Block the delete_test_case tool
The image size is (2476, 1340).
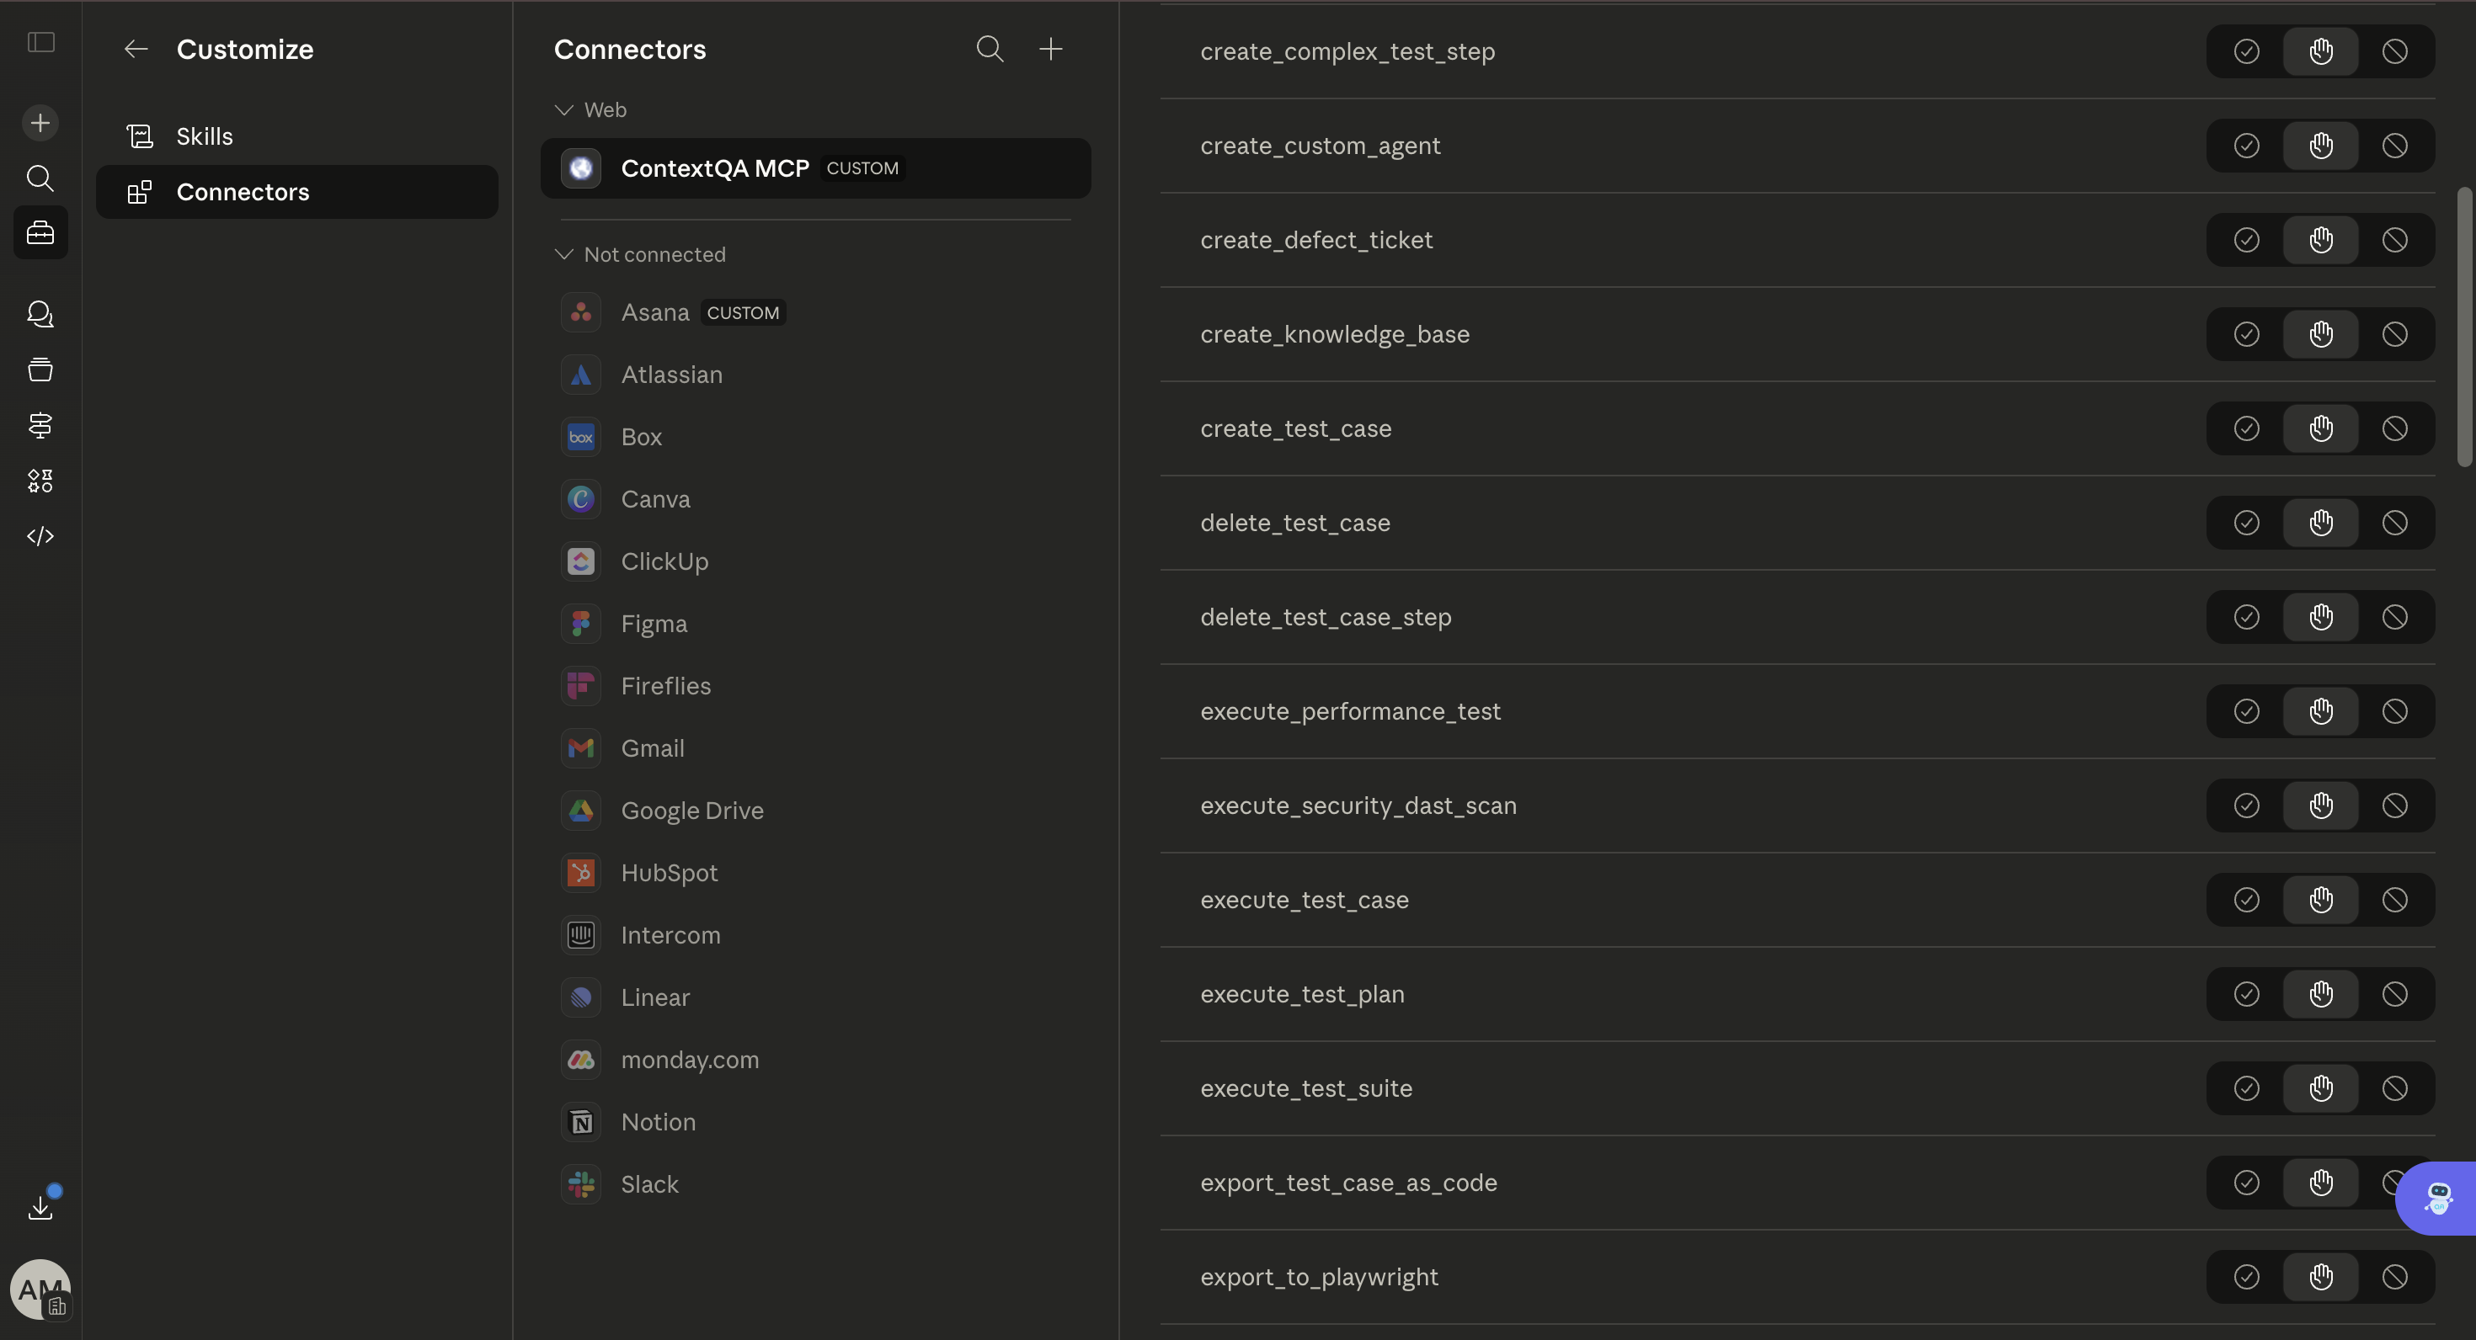[2394, 523]
